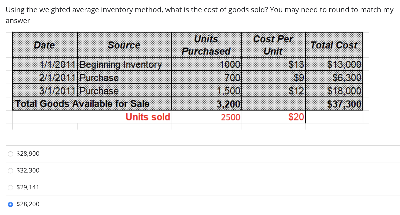Image resolution: width=400 pixels, height=215 pixels.
Task: Select the 3/1/2011 Purchase entry
Action: click(x=100, y=91)
